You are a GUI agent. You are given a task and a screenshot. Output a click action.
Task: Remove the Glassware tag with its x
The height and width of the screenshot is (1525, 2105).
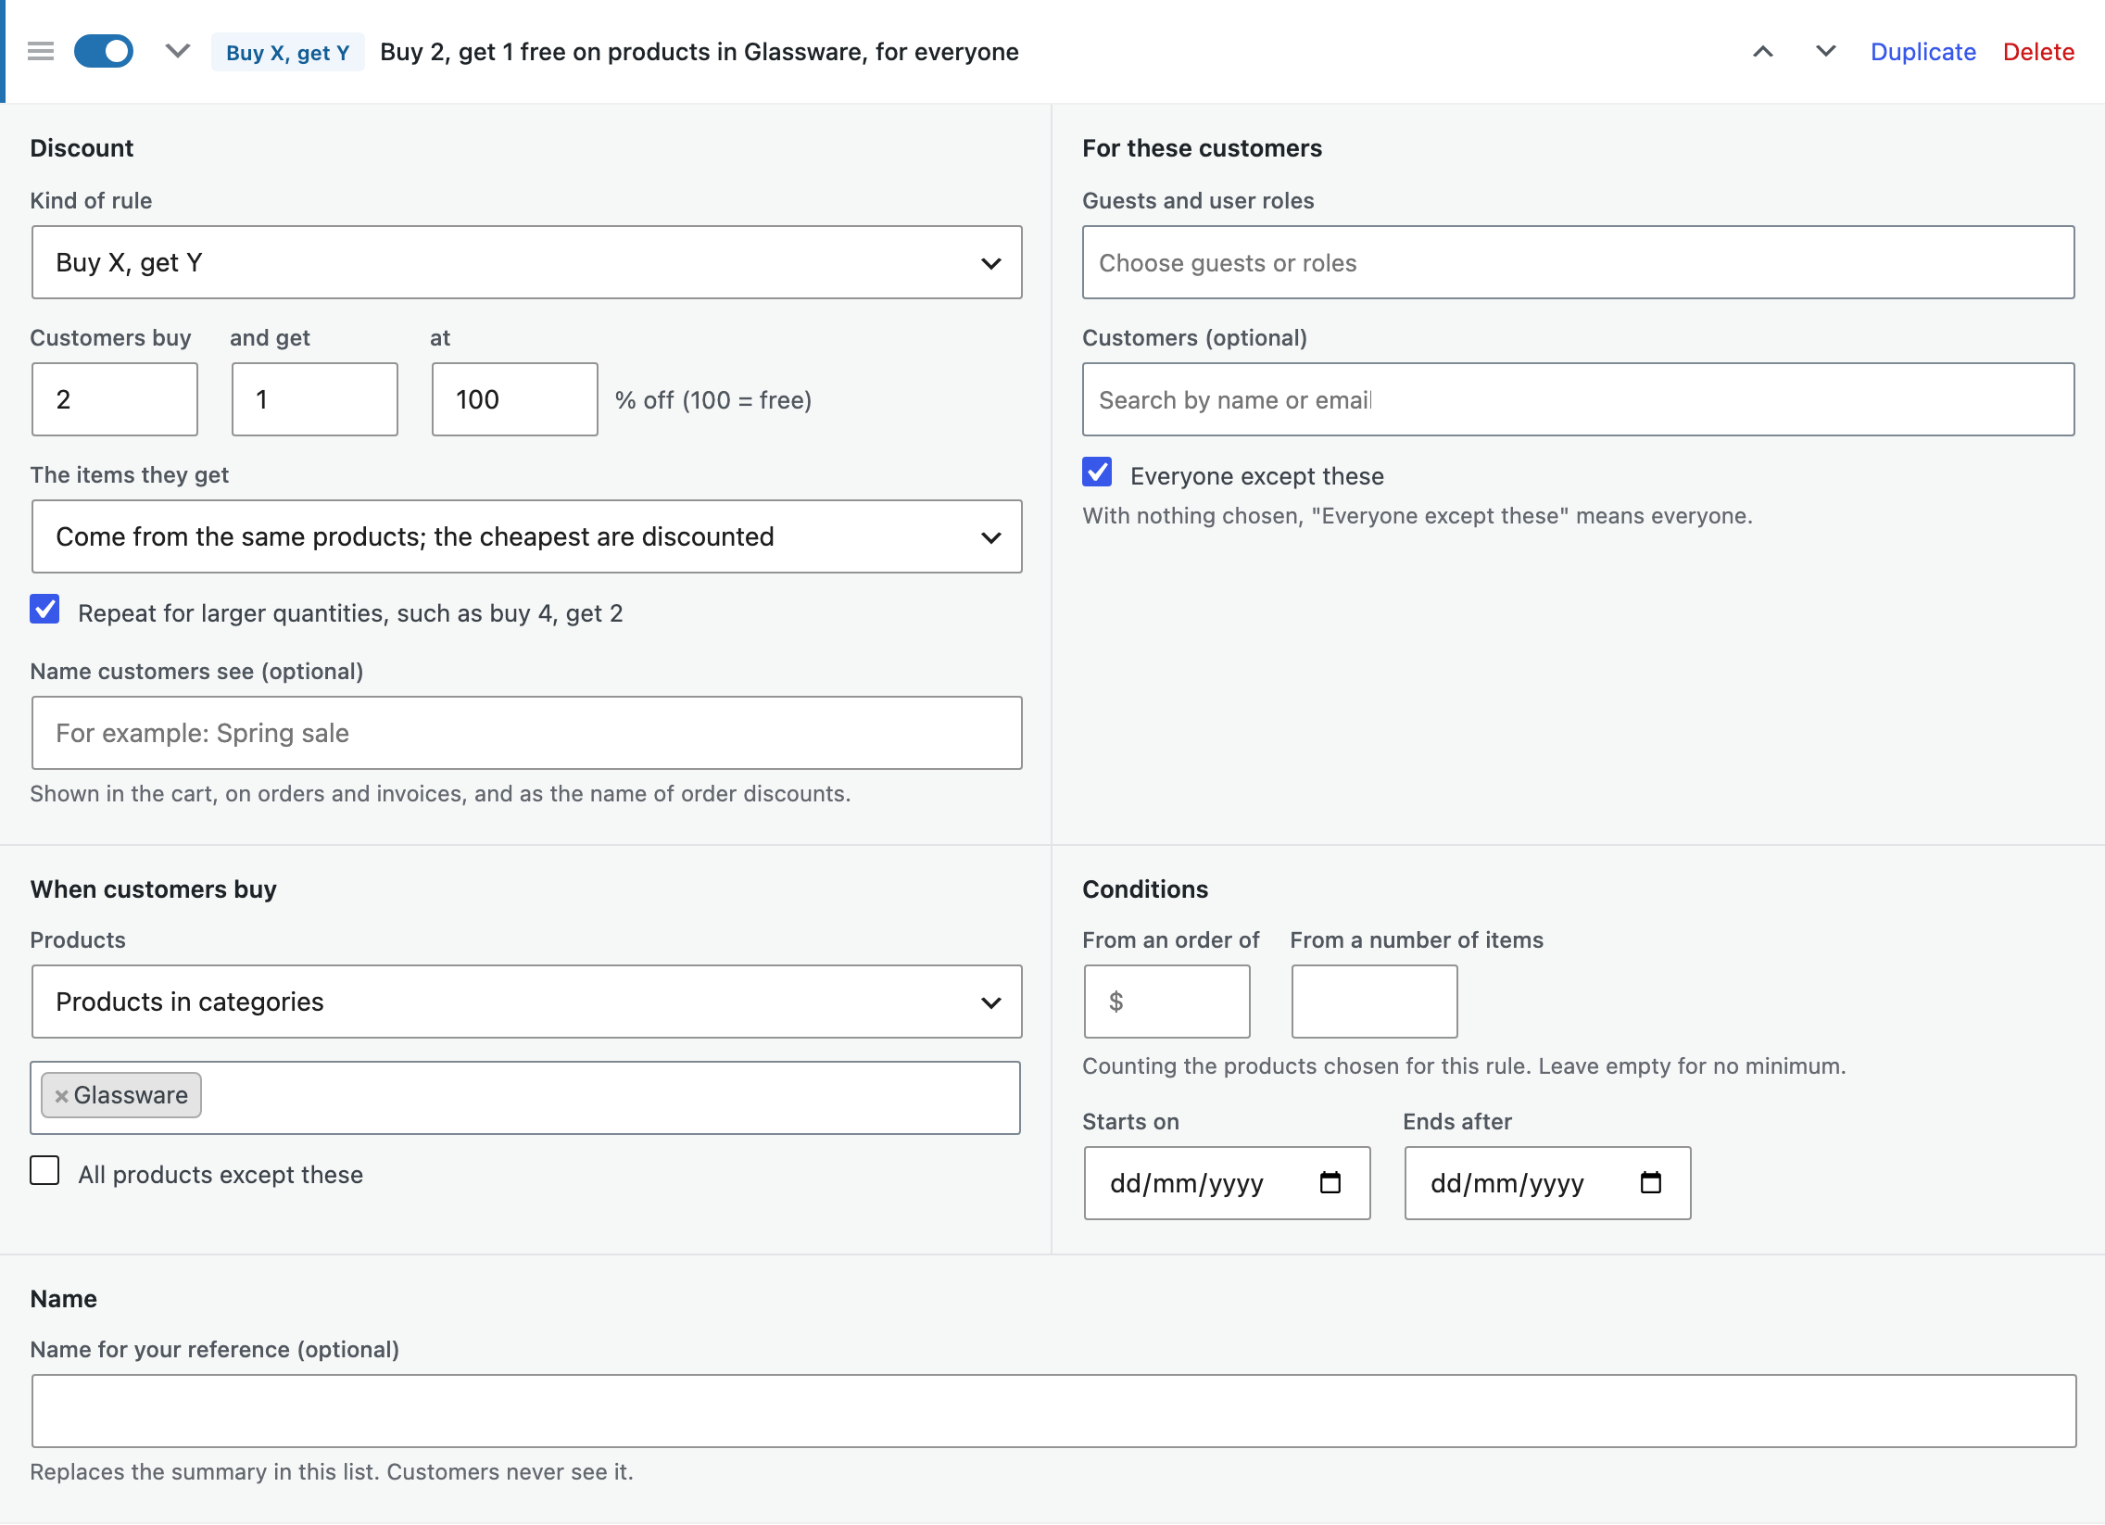[x=61, y=1096]
